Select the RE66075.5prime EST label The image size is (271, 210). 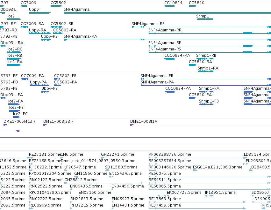coord(165,174)
